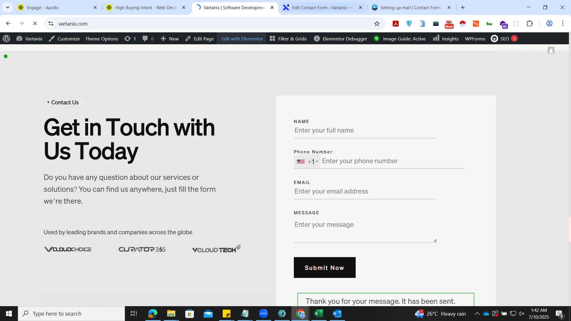Image resolution: width=571 pixels, height=321 pixels.
Task: Open the weather widget showing Heavy rain
Action: pyautogui.click(x=440, y=314)
